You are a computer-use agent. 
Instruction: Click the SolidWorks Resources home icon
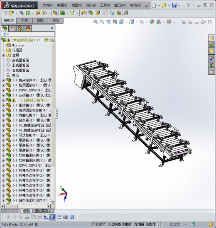tap(211, 38)
